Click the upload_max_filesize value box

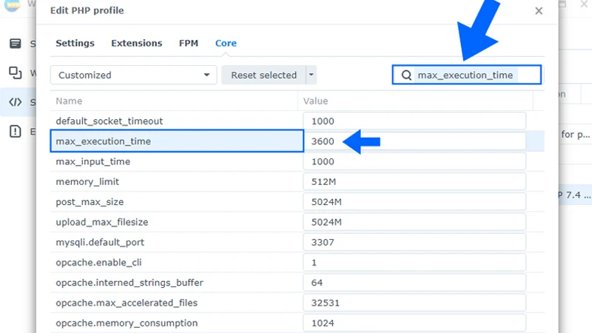coord(414,222)
